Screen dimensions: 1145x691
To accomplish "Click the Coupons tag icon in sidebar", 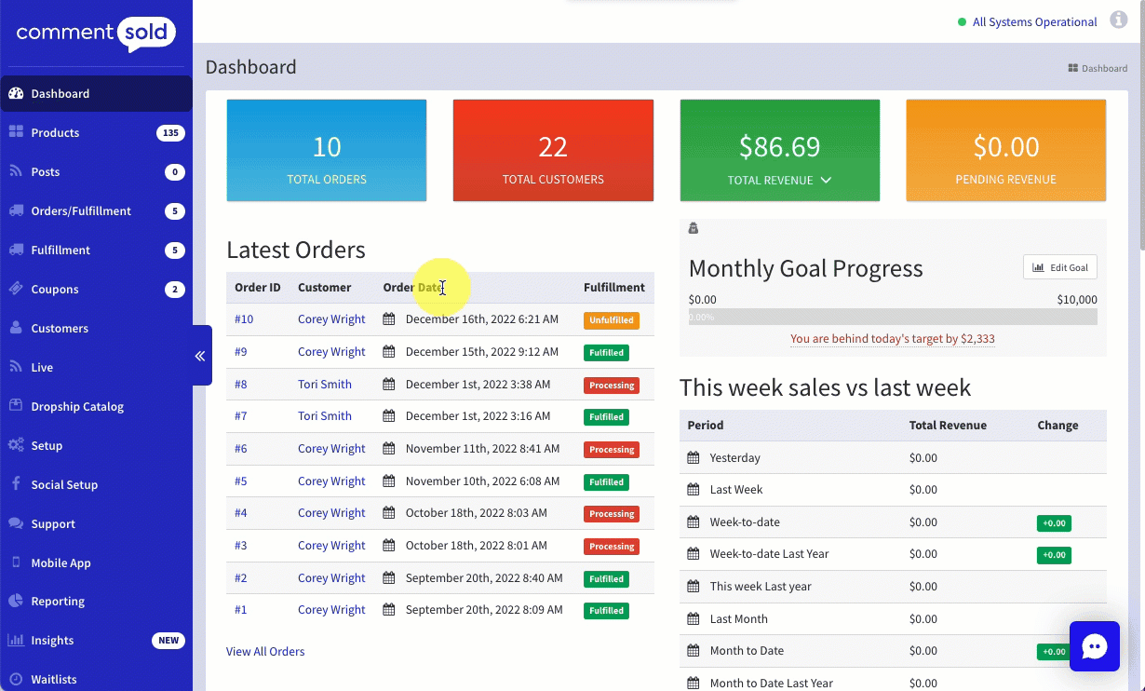I will click(16, 289).
